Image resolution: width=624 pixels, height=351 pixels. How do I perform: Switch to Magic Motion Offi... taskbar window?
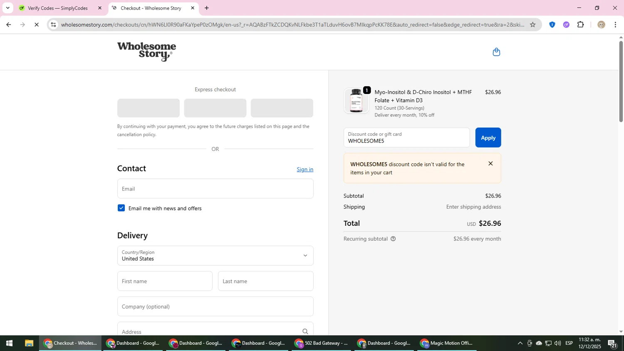click(447, 343)
